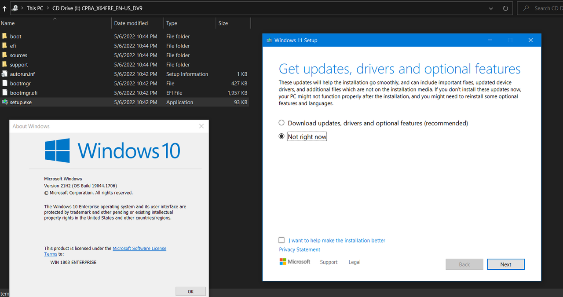Open the Support link in Setup
This screenshot has width=563, height=297.
329,262
